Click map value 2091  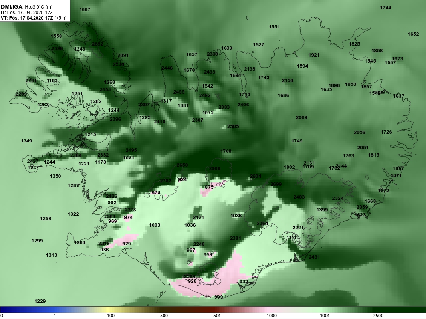click(123, 55)
